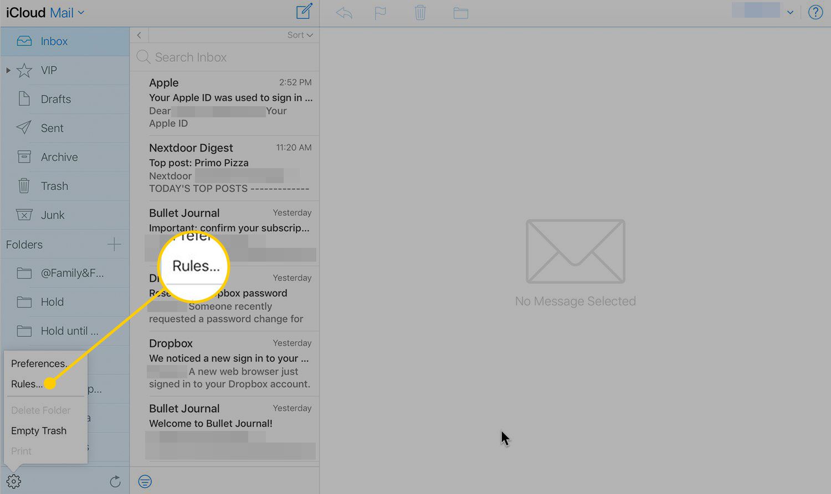Click the move-to-folder icon in toolbar

click(461, 13)
